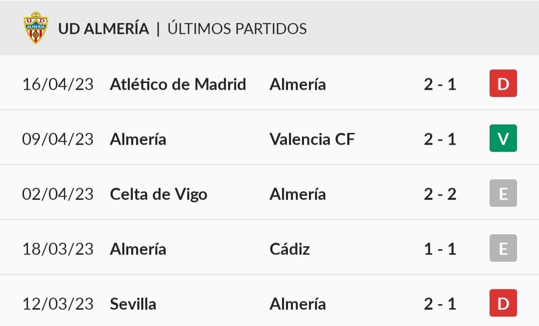Open the UD ALMERÍA header title

(103, 28)
